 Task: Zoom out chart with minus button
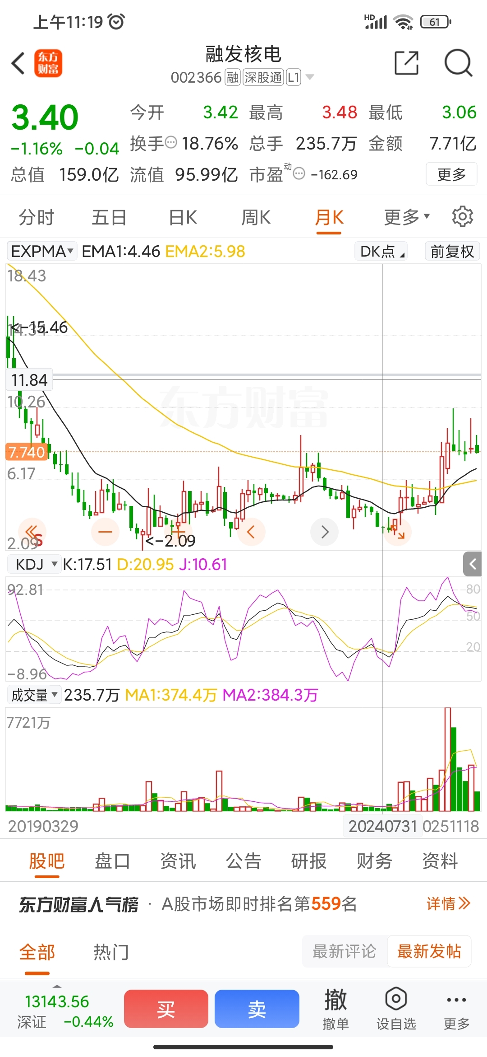tap(105, 532)
